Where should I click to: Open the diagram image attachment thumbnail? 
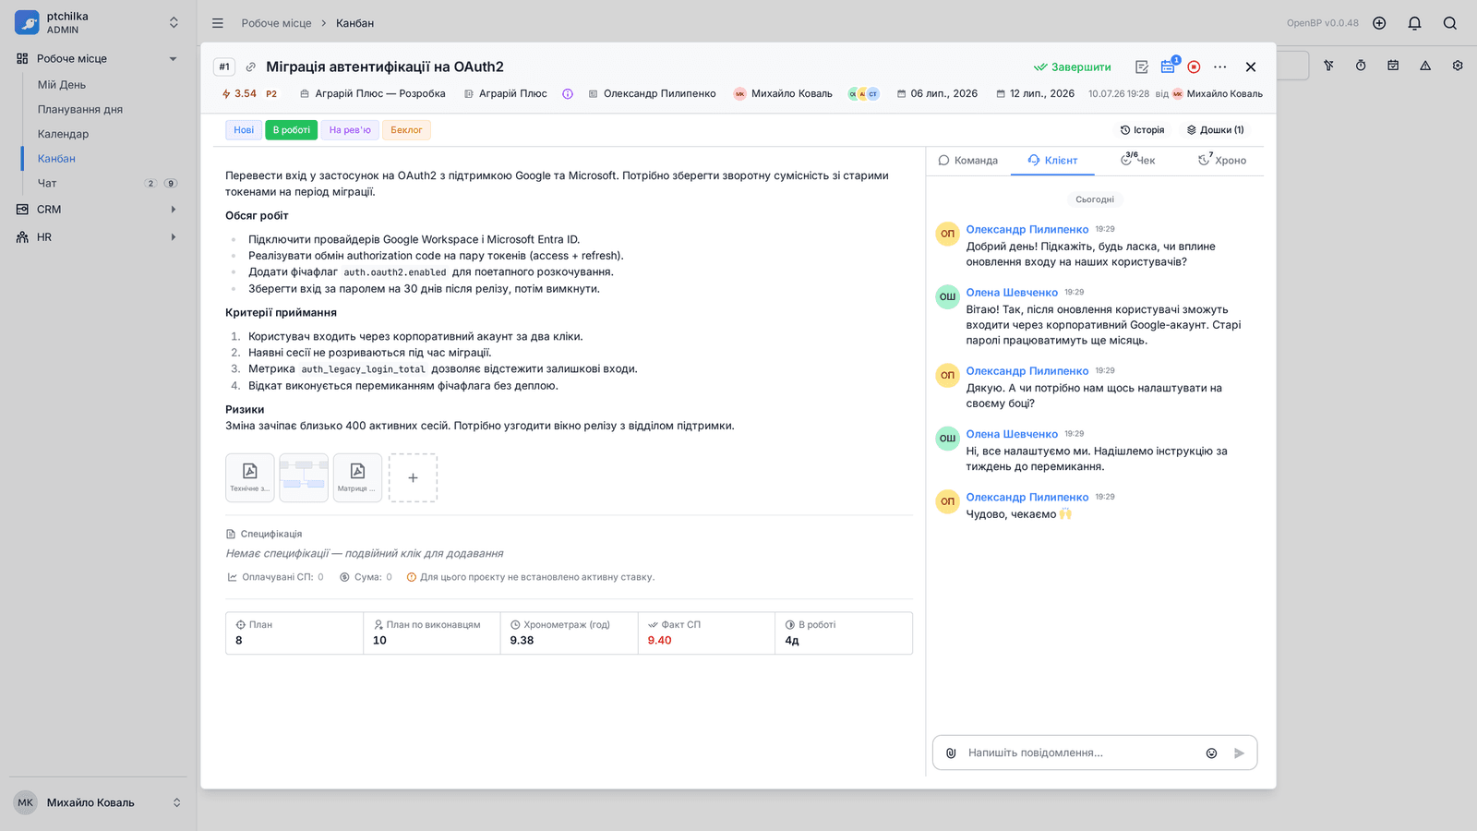304,477
